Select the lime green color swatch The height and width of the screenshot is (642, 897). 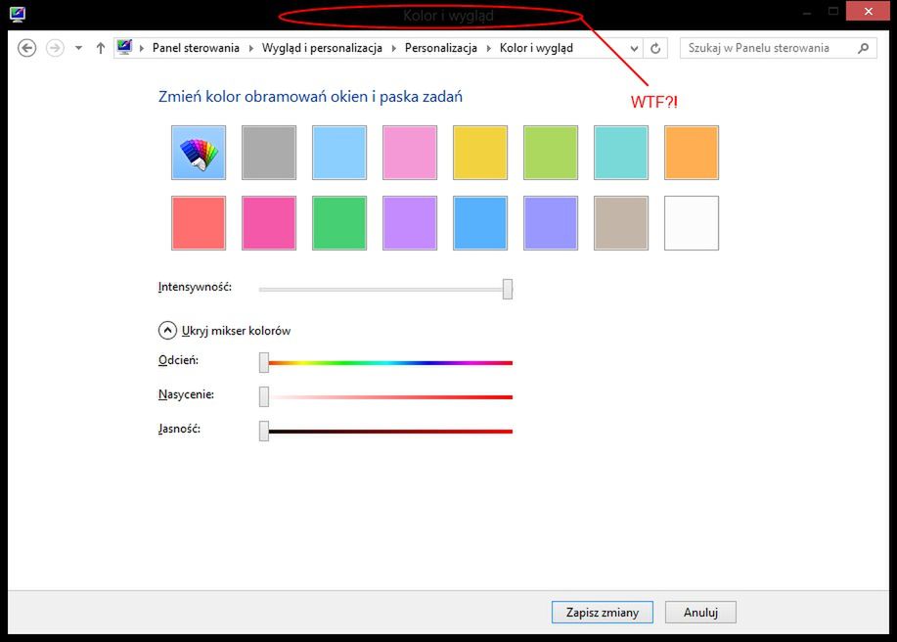[551, 153]
